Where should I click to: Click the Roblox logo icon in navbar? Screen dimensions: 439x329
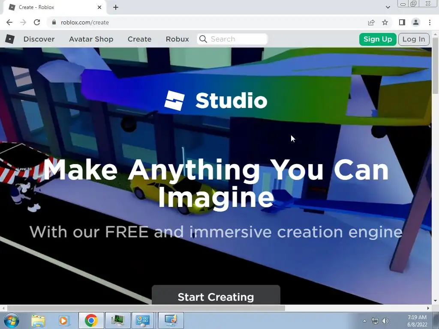pyautogui.click(x=10, y=39)
